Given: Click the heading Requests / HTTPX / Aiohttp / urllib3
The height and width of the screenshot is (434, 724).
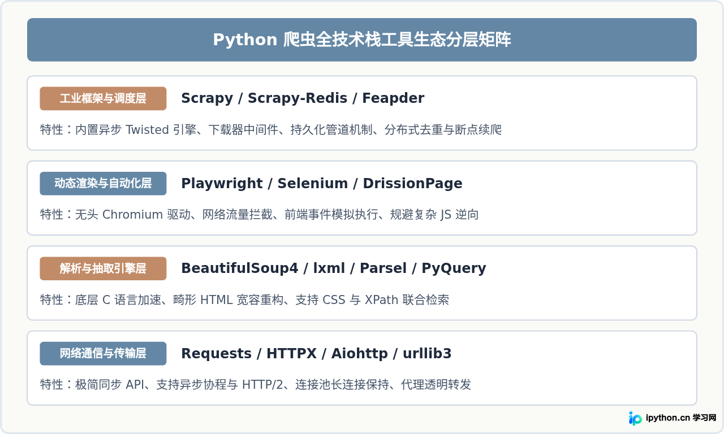Looking at the screenshot, I should 316,354.
